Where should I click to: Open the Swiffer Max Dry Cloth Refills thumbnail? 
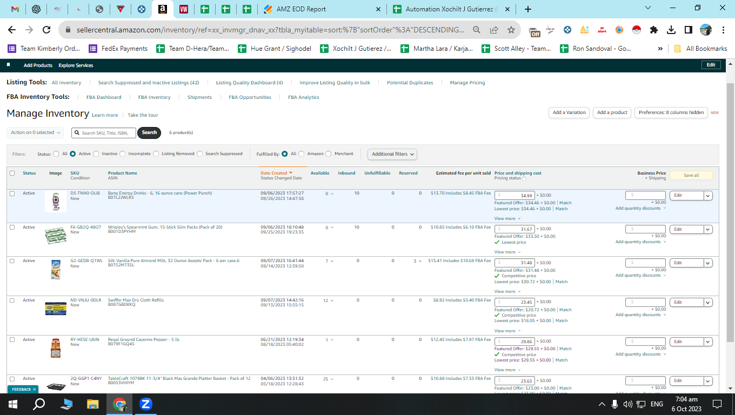pos(56,309)
